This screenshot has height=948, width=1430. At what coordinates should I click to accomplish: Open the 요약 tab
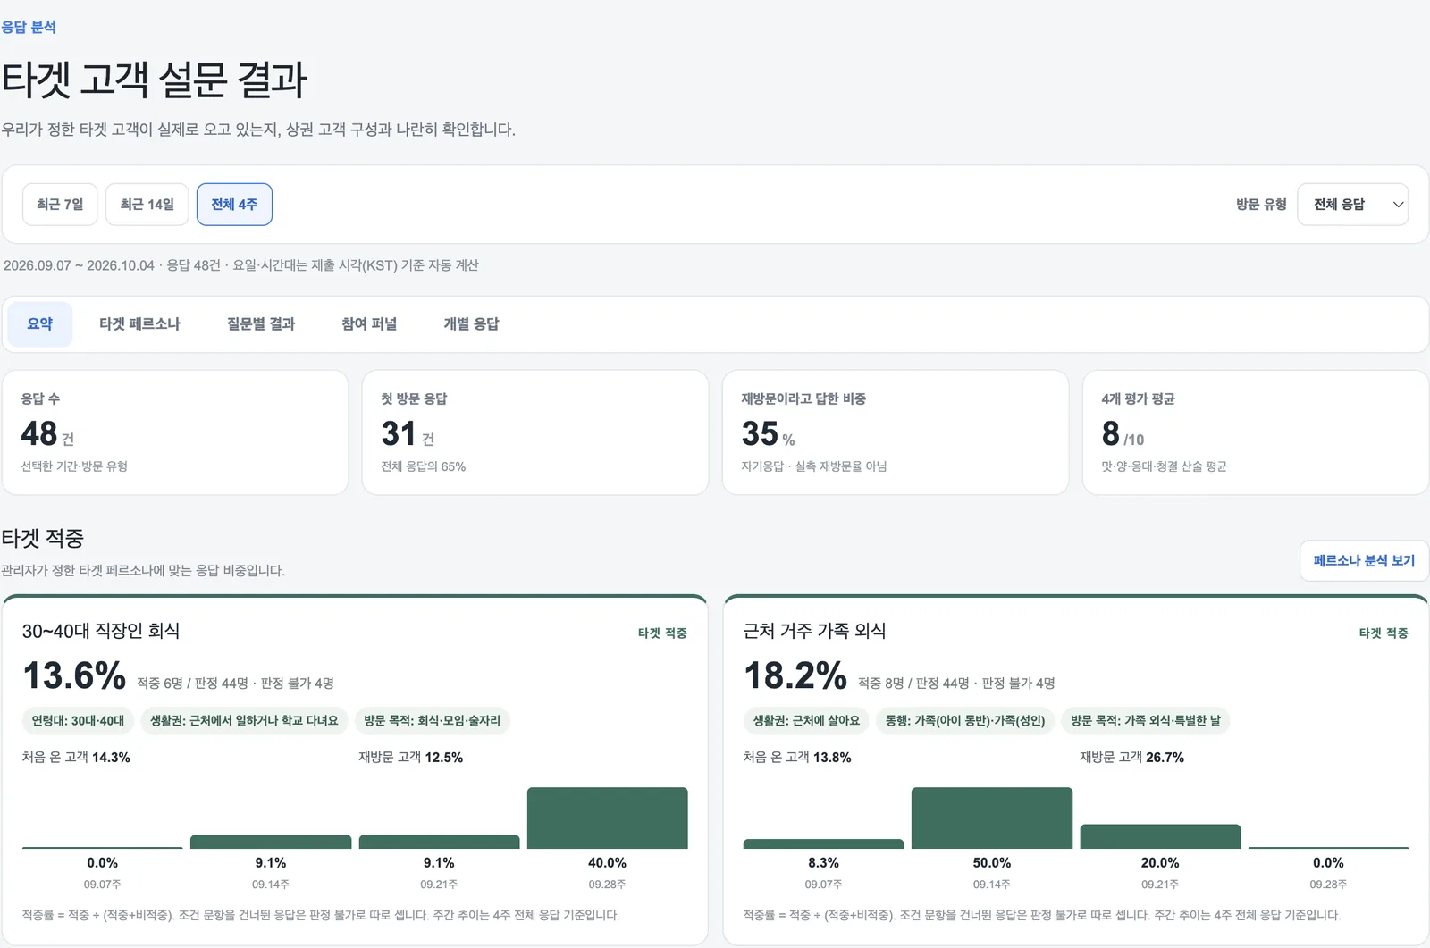[40, 323]
